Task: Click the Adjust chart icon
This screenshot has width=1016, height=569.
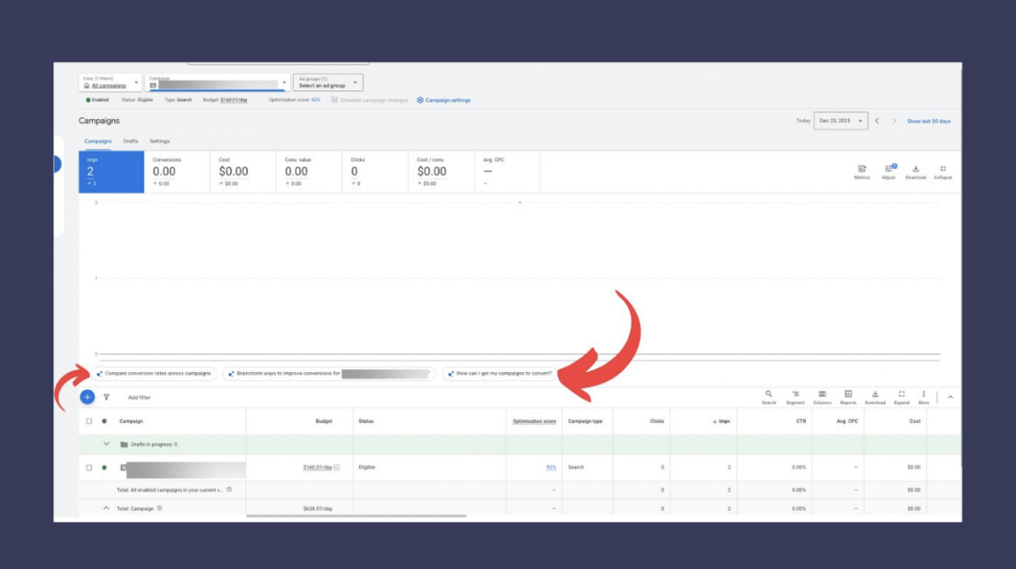Action: [x=889, y=171]
